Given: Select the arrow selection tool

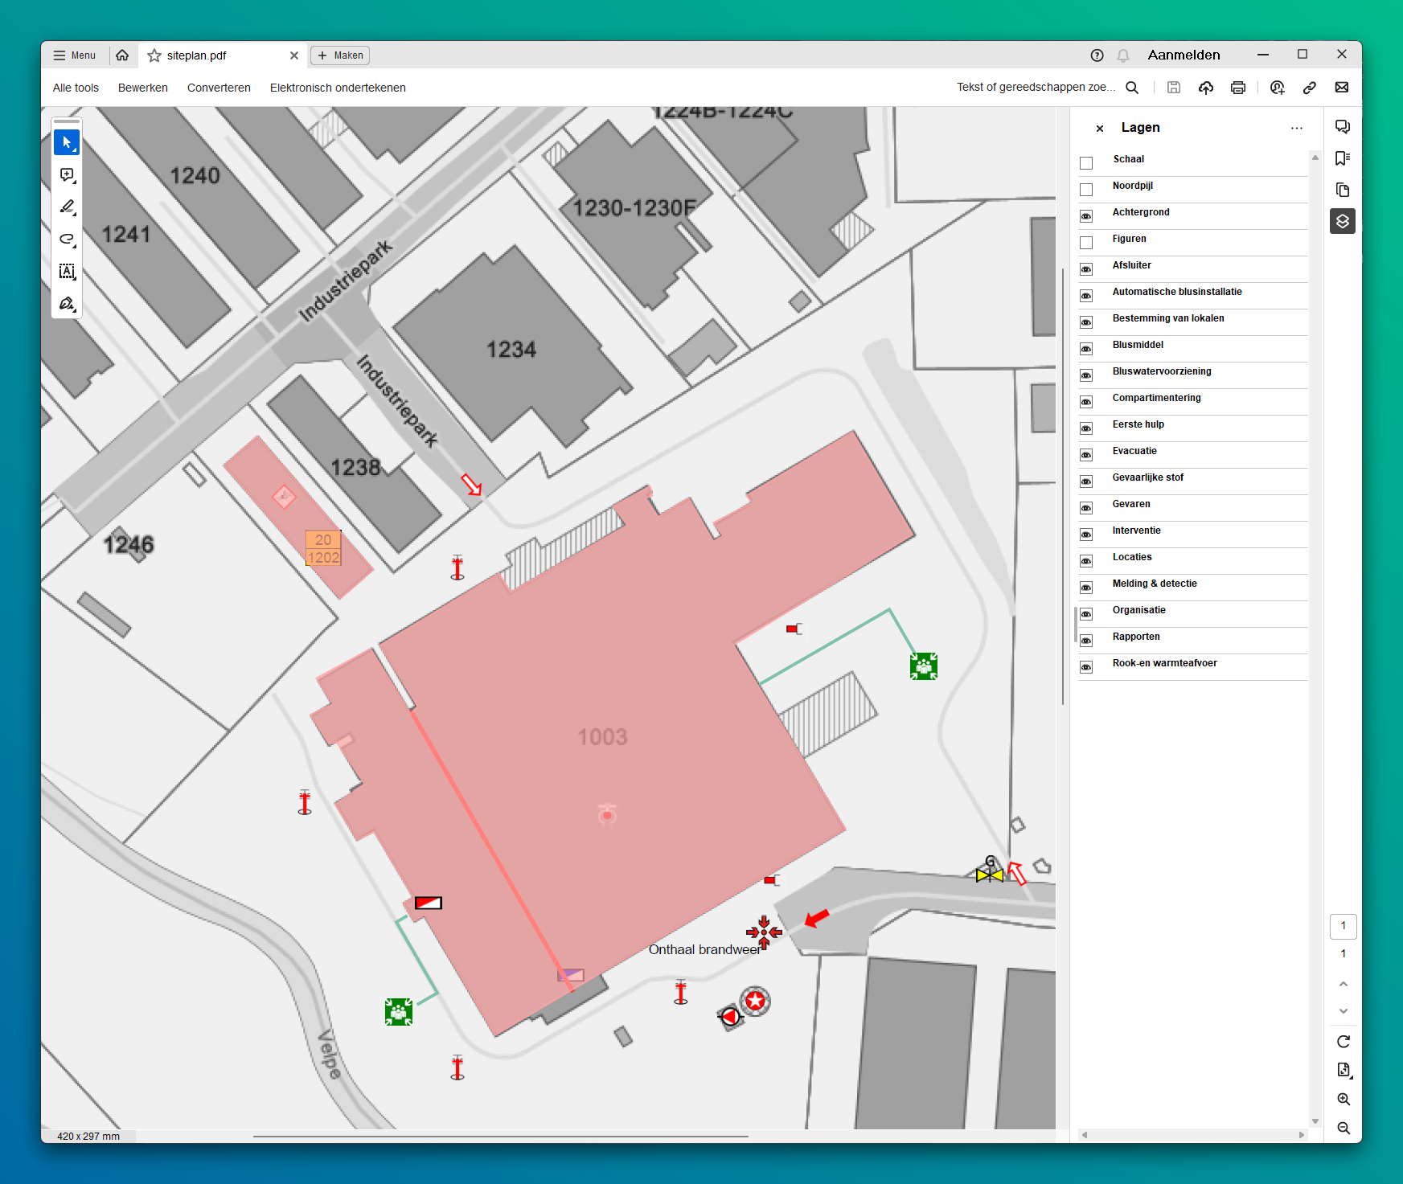Looking at the screenshot, I should (67, 143).
